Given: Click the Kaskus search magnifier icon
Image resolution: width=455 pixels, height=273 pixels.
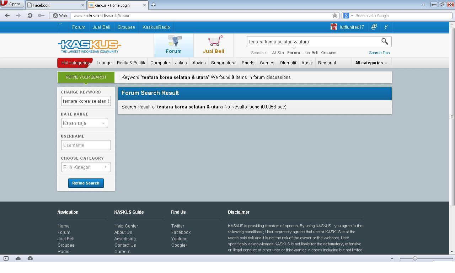Looking at the screenshot, I should pos(385,42).
